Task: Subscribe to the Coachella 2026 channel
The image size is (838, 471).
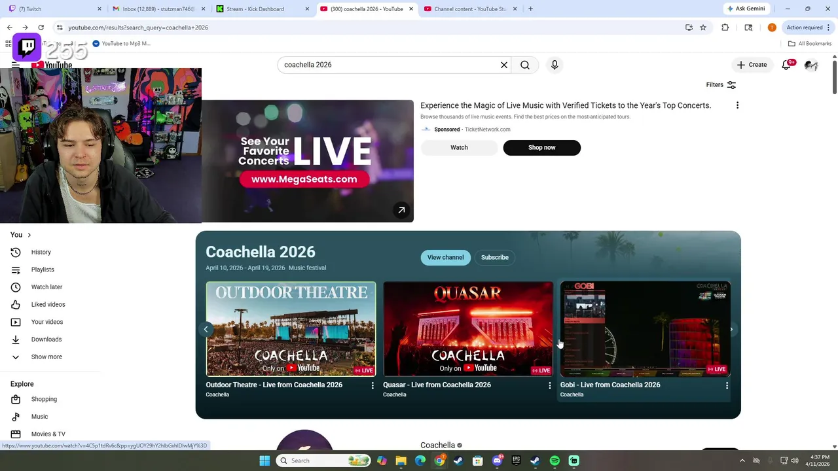Action: (495, 258)
